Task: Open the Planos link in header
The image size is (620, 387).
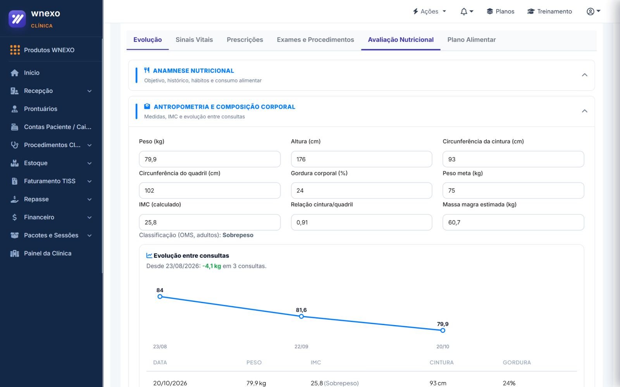Action: (501, 11)
